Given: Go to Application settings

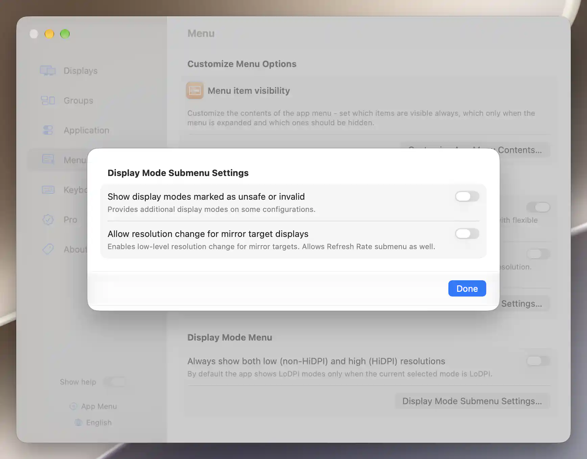Looking at the screenshot, I should point(86,130).
